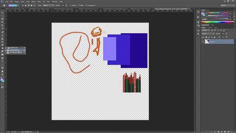Choose diamond gradient style
Screen dimensions: 236x133
[34, 5]
